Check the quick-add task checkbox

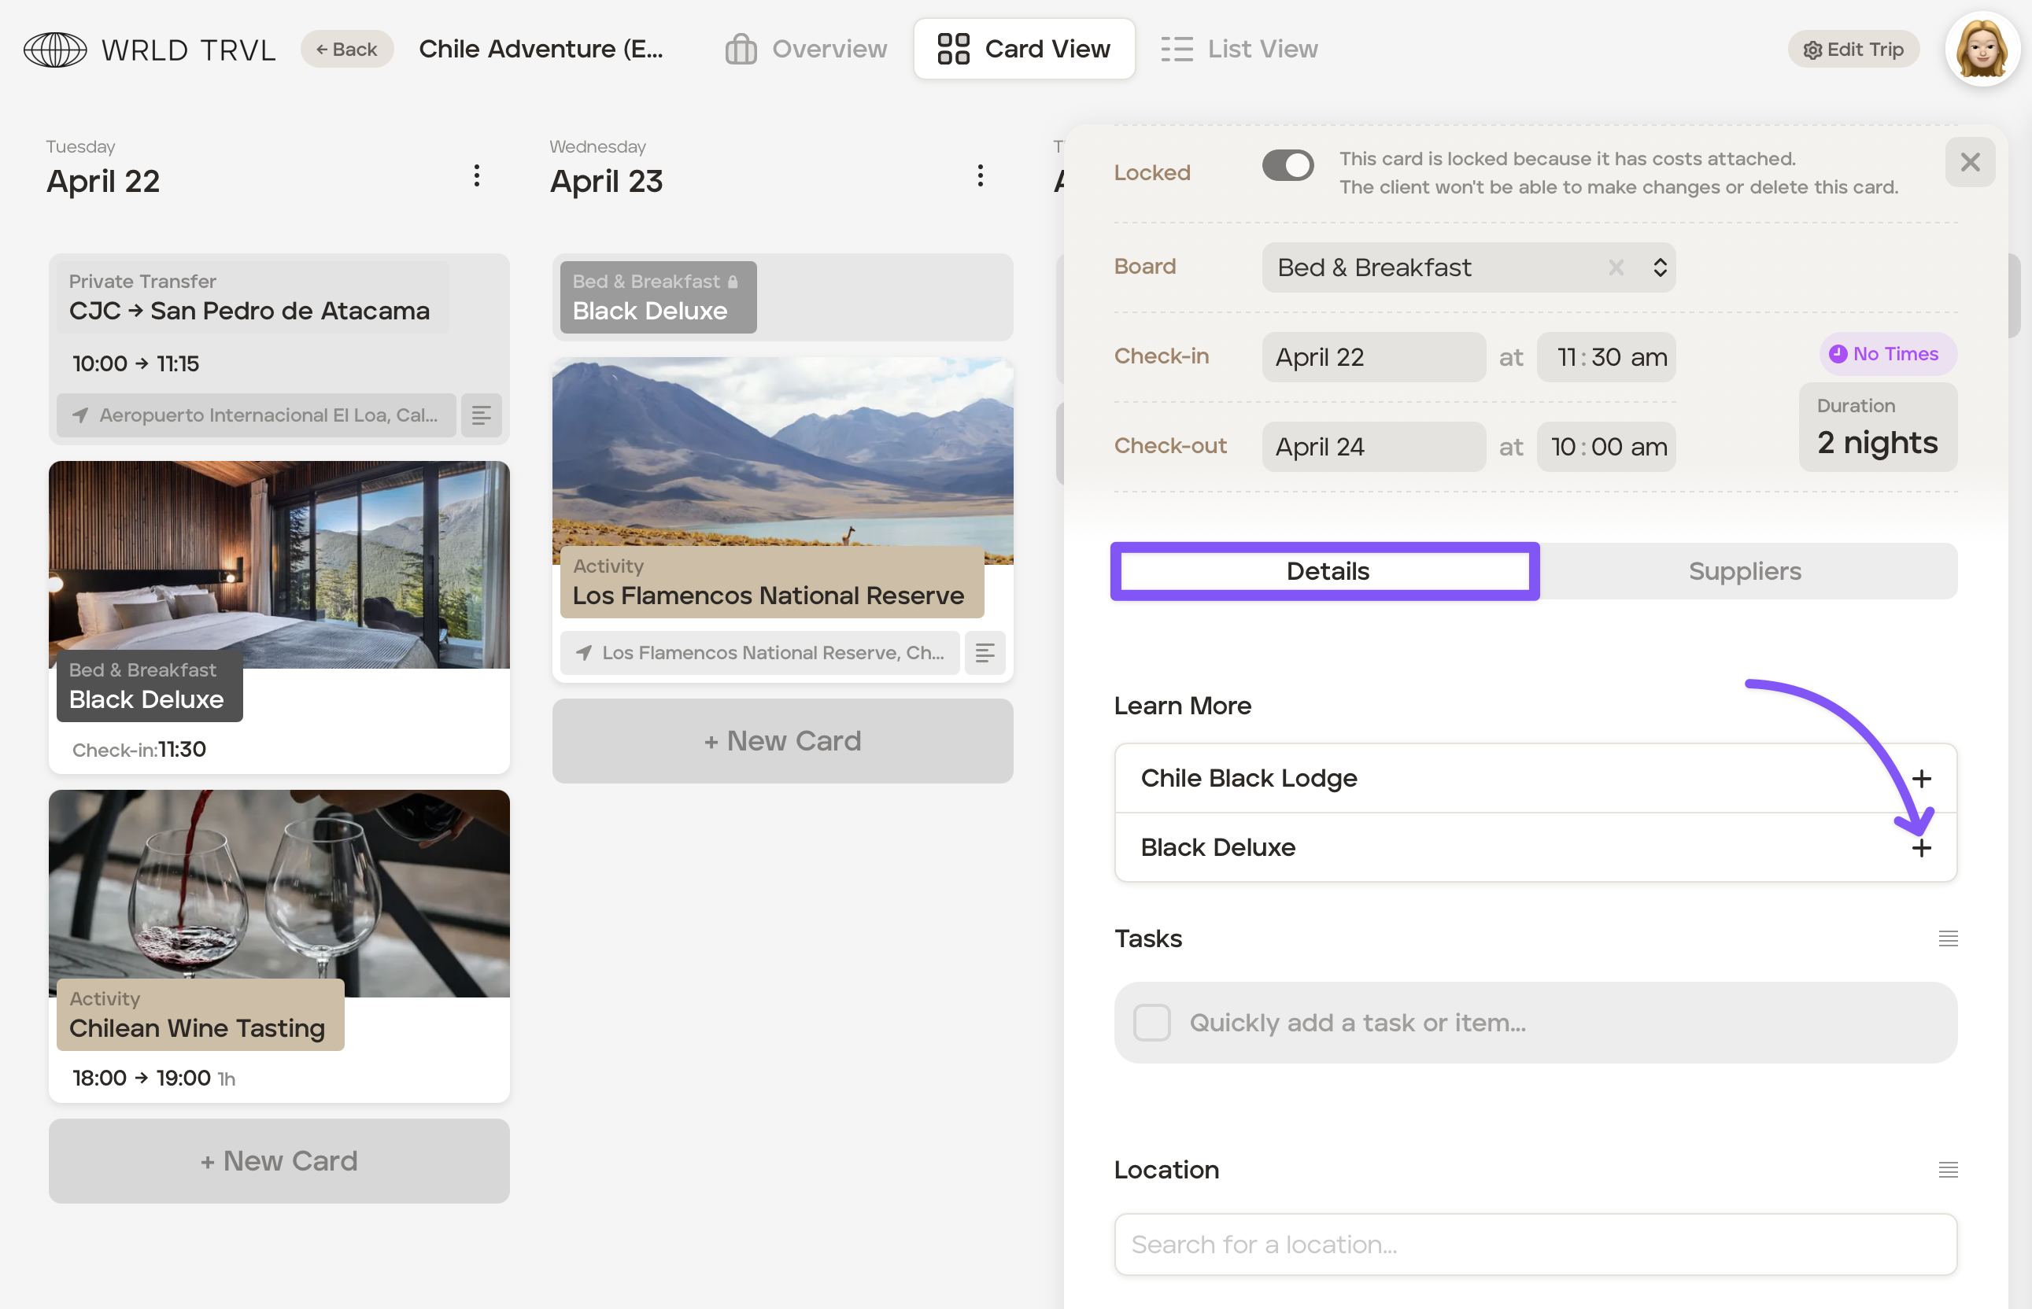1152,1023
